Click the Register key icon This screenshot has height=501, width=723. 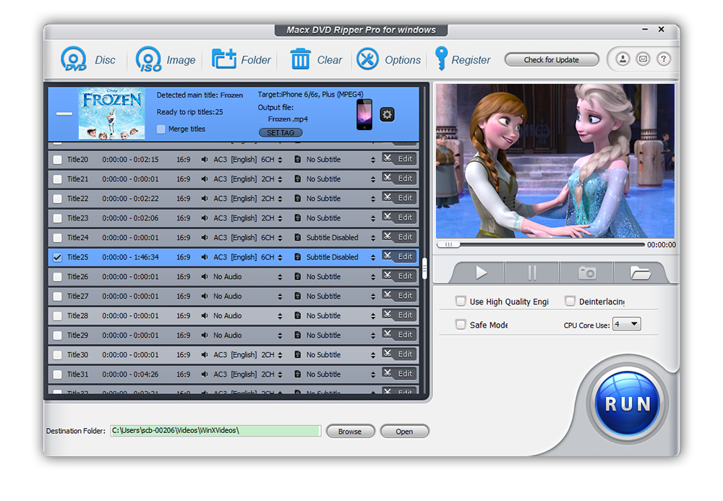tap(441, 59)
